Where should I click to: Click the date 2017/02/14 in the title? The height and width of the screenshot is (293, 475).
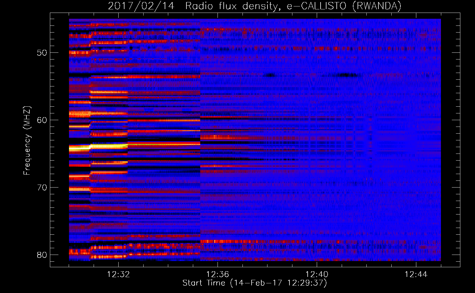pyautogui.click(x=141, y=6)
